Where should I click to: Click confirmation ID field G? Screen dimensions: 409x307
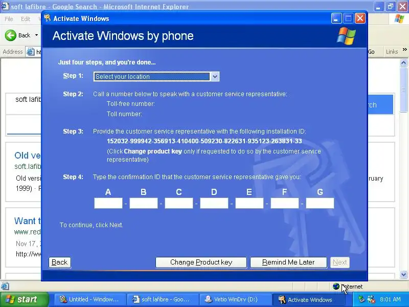point(320,203)
